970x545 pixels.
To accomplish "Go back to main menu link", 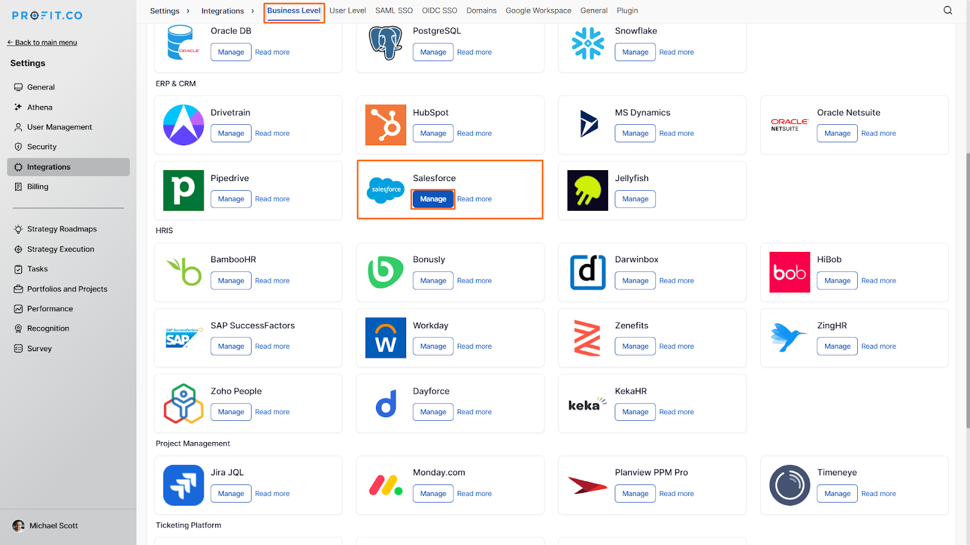I will coord(42,42).
